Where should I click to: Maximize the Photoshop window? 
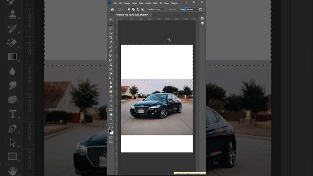point(194,2)
